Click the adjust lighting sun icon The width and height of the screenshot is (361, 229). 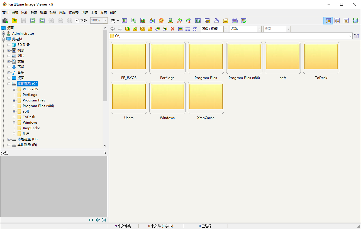tap(161, 21)
